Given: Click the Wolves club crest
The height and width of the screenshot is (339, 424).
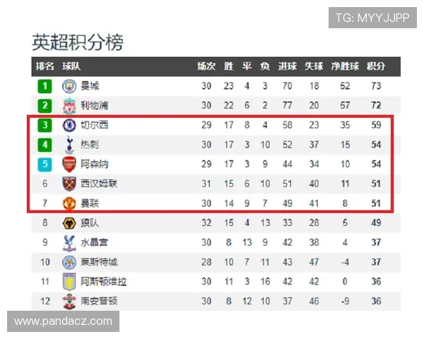Looking at the screenshot, I should tap(69, 223).
